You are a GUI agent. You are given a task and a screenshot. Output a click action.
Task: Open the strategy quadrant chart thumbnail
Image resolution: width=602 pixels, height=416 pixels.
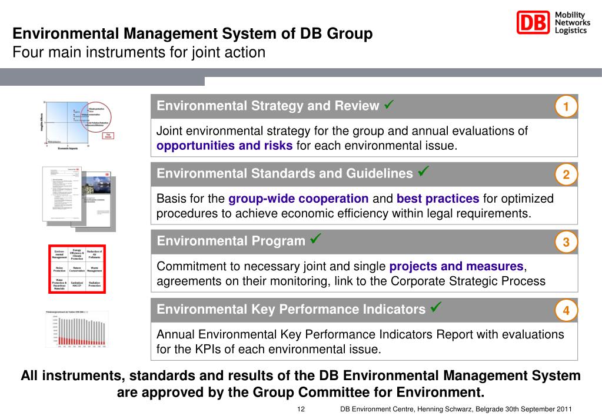pos(78,125)
